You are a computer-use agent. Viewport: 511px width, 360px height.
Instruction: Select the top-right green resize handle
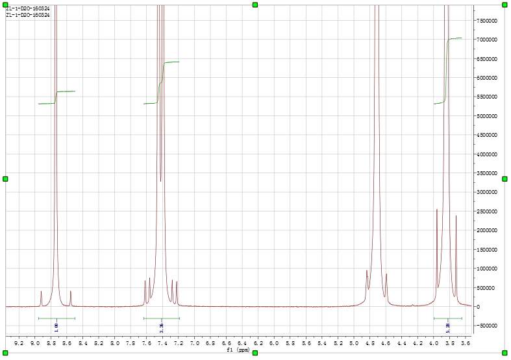click(505, 5)
